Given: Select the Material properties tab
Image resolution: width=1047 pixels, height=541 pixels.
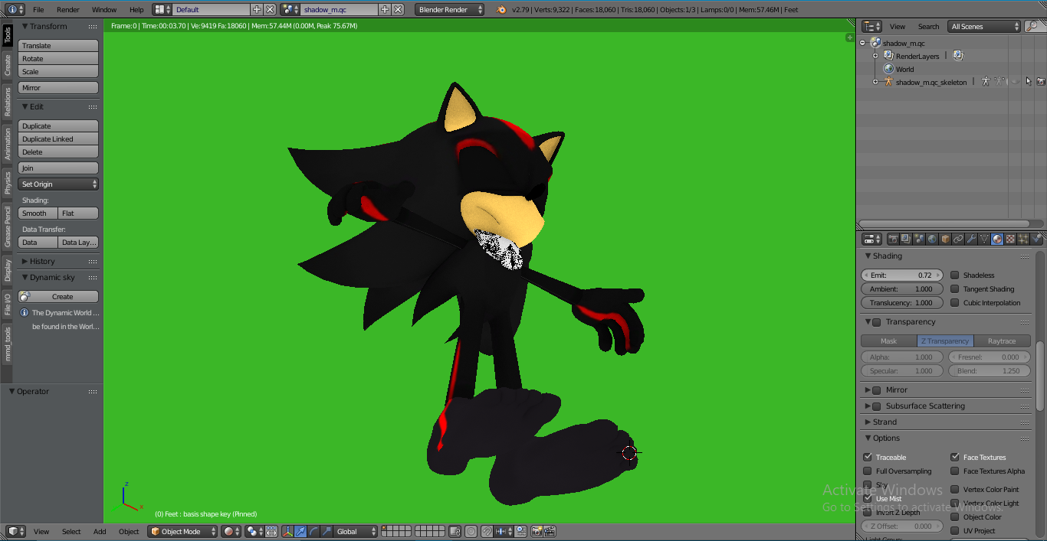Looking at the screenshot, I should tap(997, 240).
